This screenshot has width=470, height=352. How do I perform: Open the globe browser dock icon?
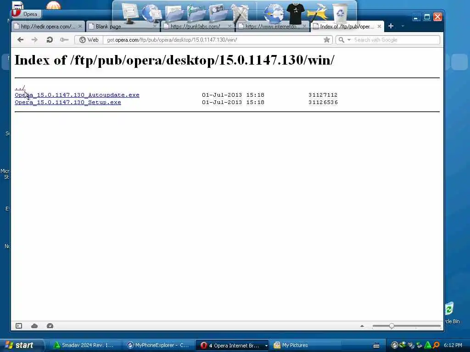(x=274, y=14)
